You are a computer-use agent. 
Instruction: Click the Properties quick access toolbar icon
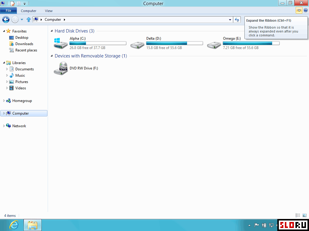[12, 3]
